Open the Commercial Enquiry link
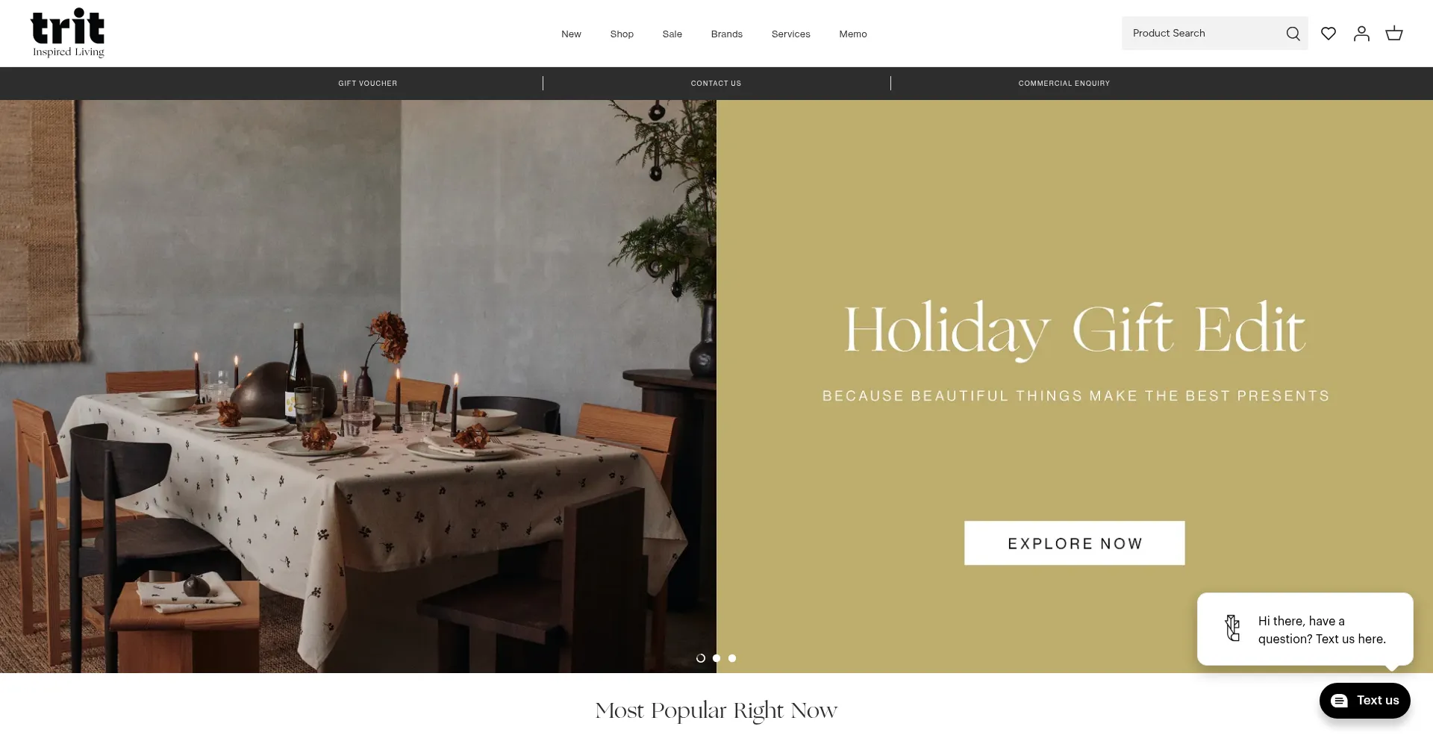1433x741 pixels. 1064,84
